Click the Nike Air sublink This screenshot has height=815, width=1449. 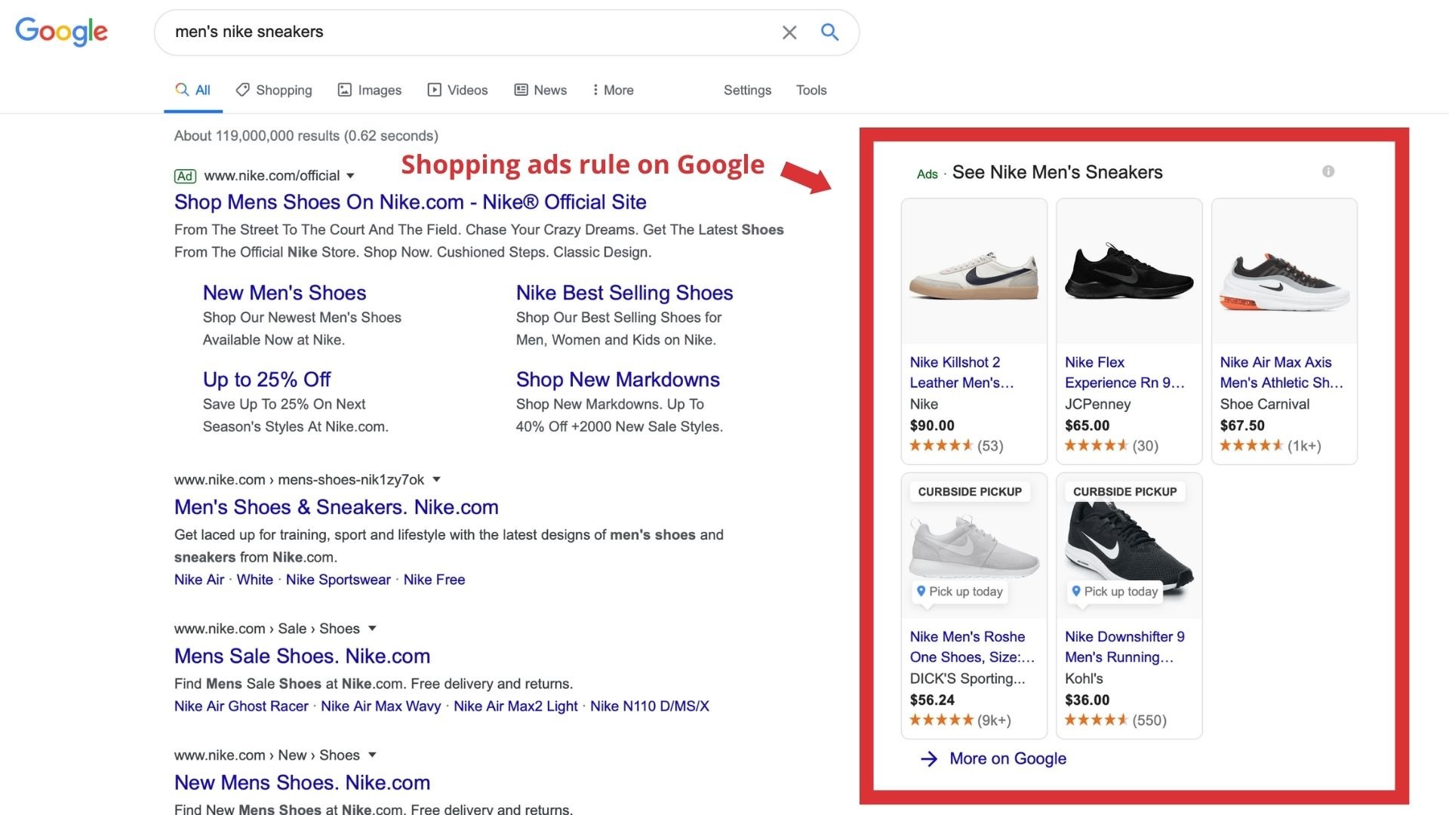(199, 580)
